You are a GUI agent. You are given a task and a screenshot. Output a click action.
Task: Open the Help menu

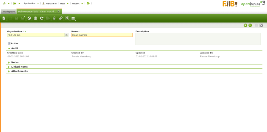pos(63,3)
